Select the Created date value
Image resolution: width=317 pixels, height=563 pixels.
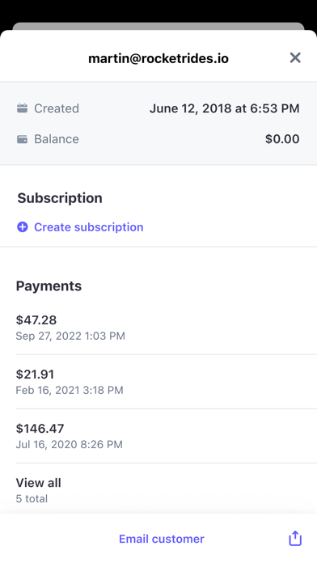pos(224,108)
